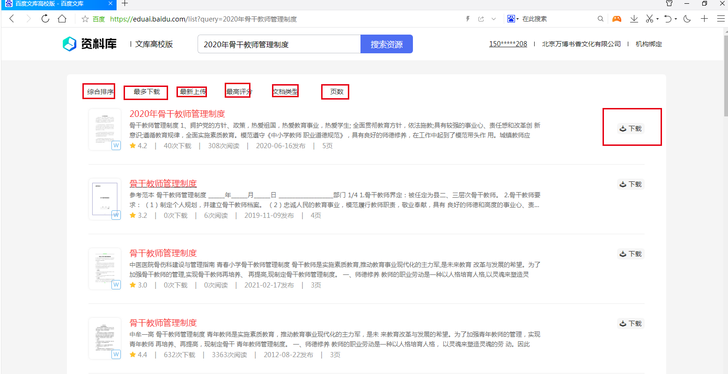728x374 pixels.
Task: Click the lightning speed mode icon
Action: pyautogui.click(x=467, y=19)
